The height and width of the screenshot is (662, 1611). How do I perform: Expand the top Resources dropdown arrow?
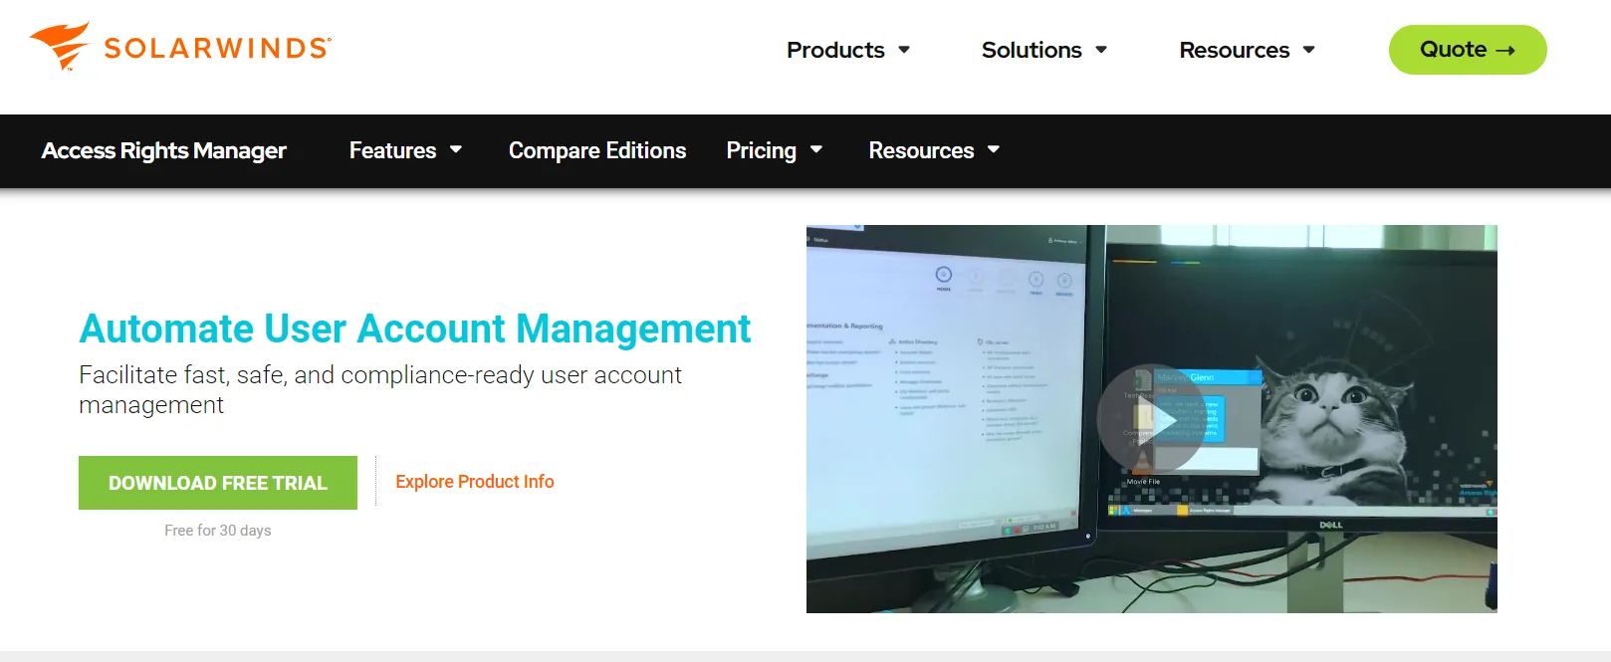click(x=1309, y=50)
